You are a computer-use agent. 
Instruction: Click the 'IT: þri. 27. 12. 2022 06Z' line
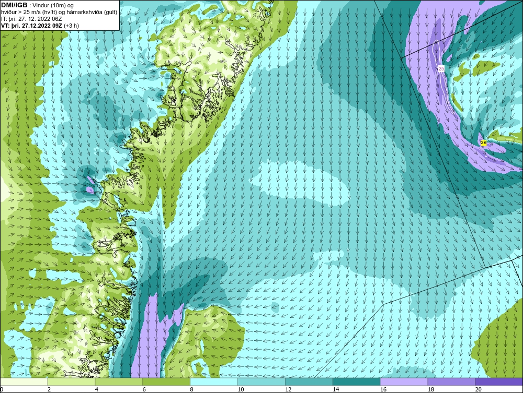[x=31, y=19]
